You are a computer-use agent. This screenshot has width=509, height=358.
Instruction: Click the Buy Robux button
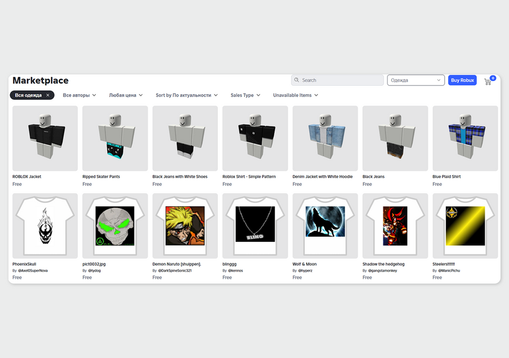[462, 80]
